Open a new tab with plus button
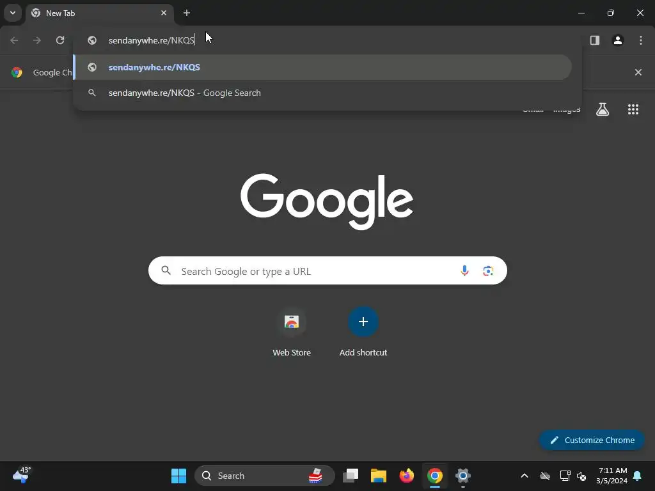Image resolution: width=655 pixels, height=491 pixels. tap(187, 13)
